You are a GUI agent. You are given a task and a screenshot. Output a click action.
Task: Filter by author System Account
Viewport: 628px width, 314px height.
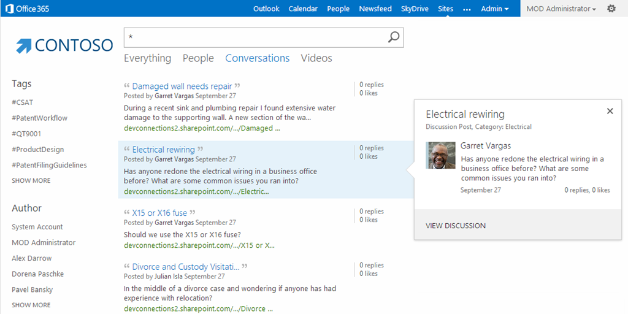37,227
